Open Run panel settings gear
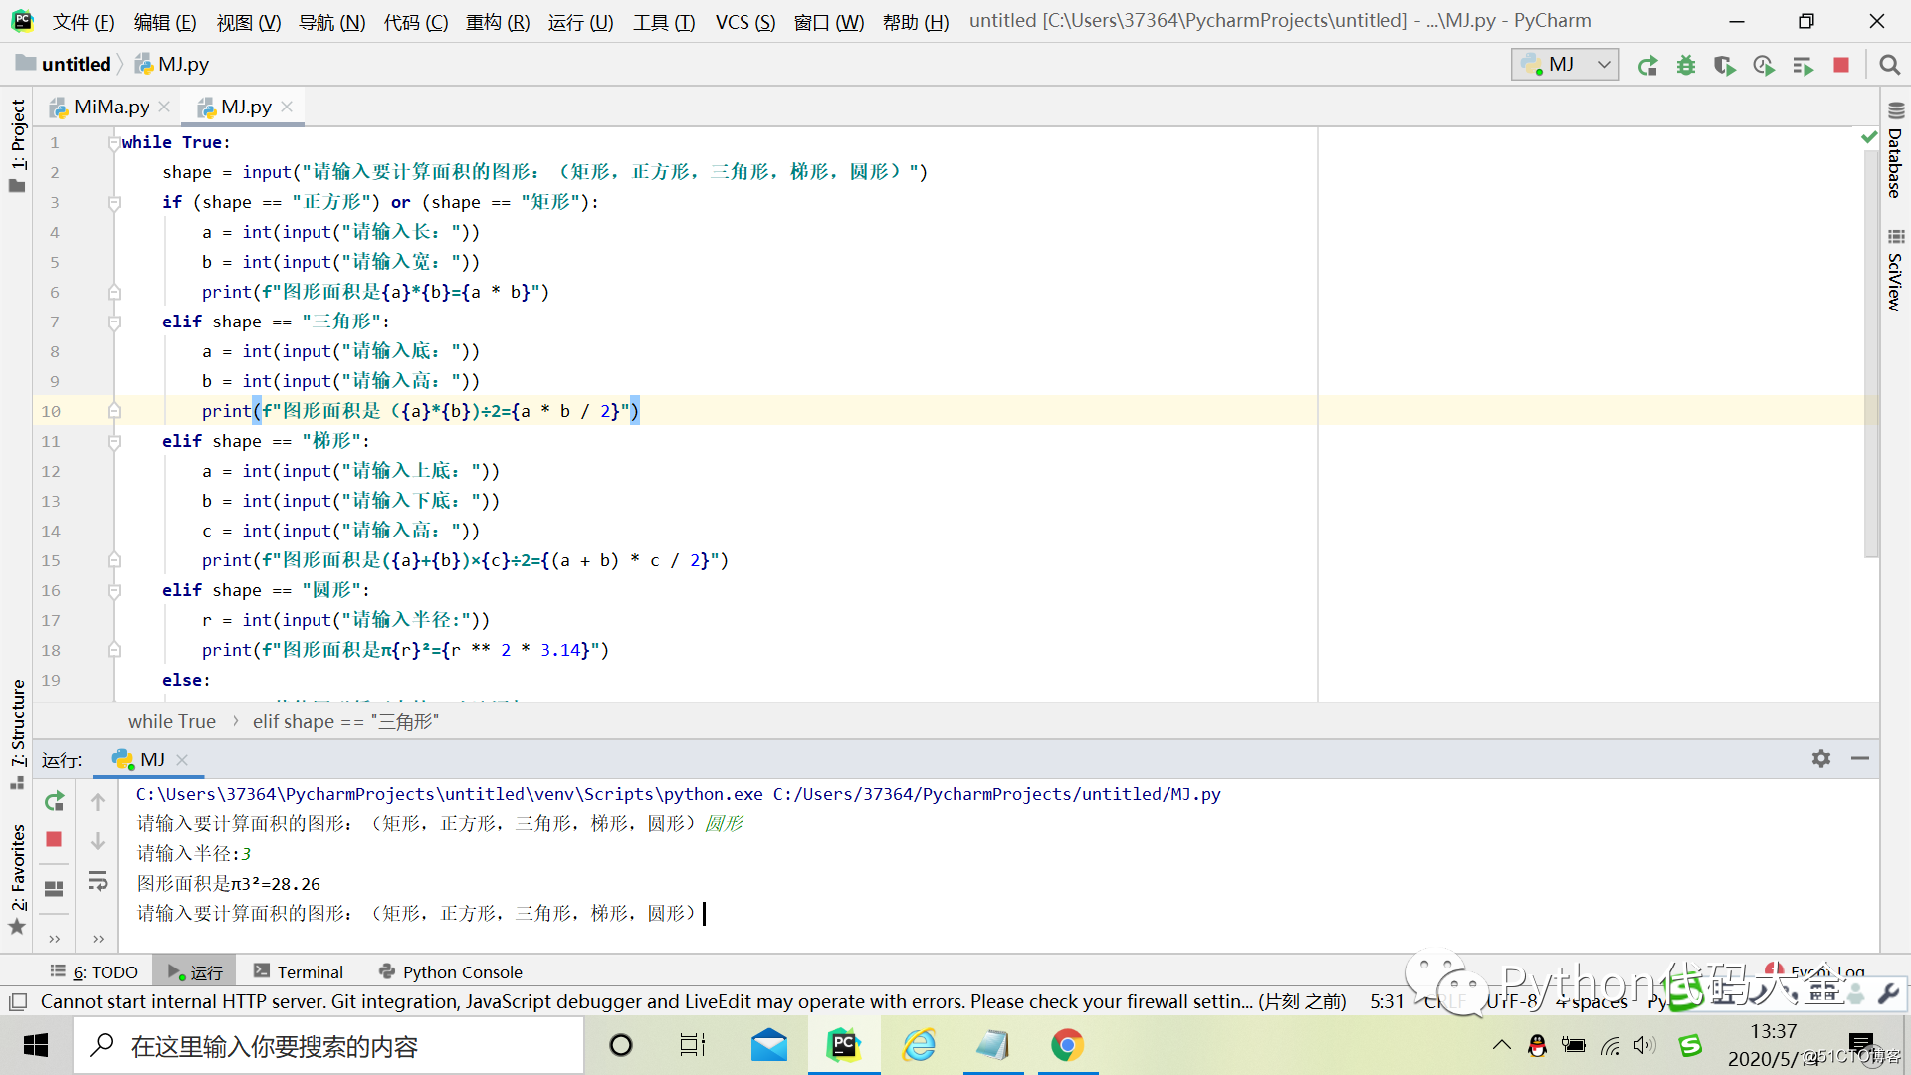Viewport: 1911px width, 1075px height. tap(1821, 758)
